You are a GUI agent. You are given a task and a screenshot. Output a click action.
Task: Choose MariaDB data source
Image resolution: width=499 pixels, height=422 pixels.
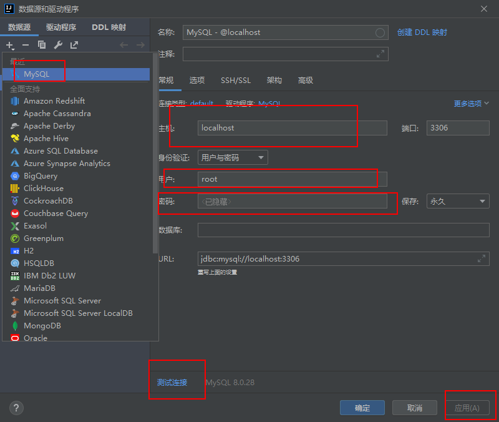[75, 288]
